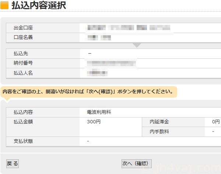The width and height of the screenshot is (221, 174).
Task: Click the orange square icon beside the title
Action: 4,6
